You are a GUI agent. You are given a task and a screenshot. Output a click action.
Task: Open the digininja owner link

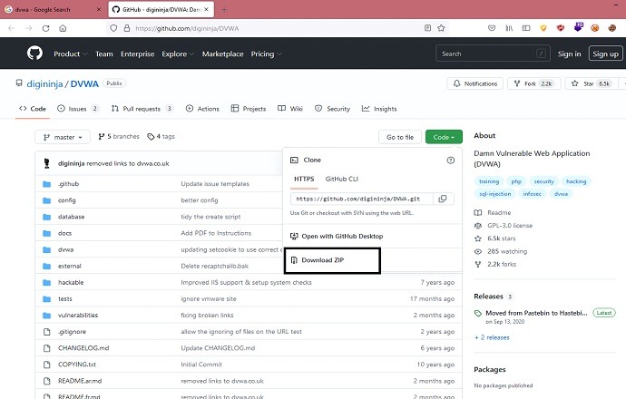click(44, 83)
